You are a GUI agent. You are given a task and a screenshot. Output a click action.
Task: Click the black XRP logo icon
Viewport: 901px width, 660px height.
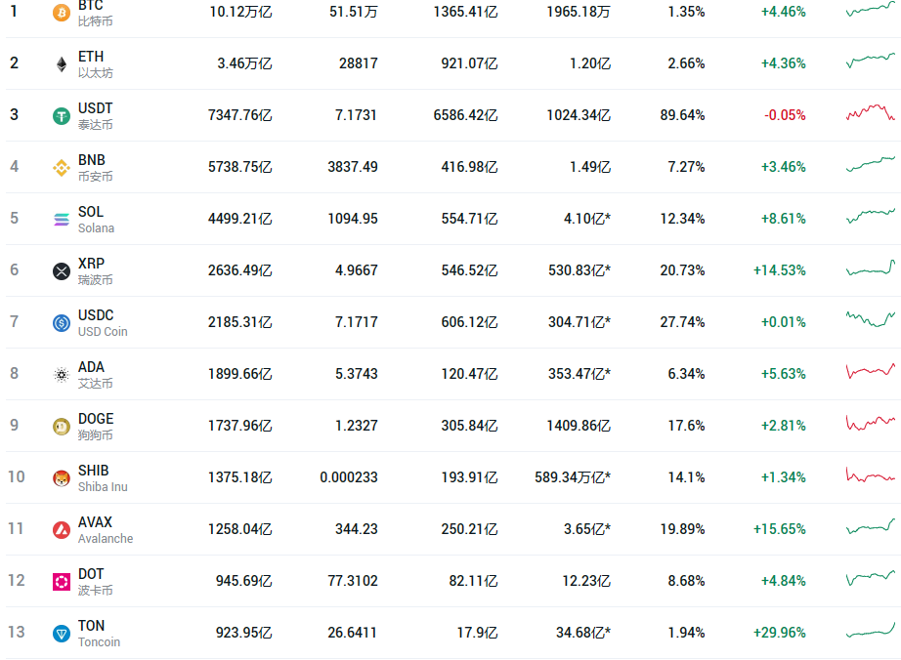62,271
